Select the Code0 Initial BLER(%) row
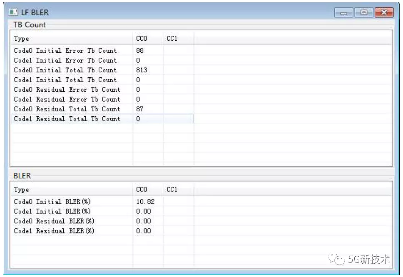The width and height of the screenshot is (403, 277). point(102,201)
